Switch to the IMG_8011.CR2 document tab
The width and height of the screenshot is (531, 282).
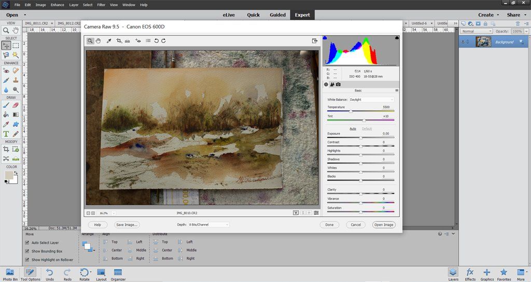coord(36,23)
